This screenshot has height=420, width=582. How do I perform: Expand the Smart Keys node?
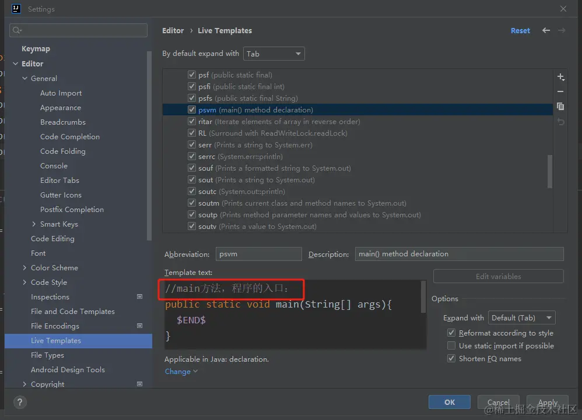[x=34, y=224]
